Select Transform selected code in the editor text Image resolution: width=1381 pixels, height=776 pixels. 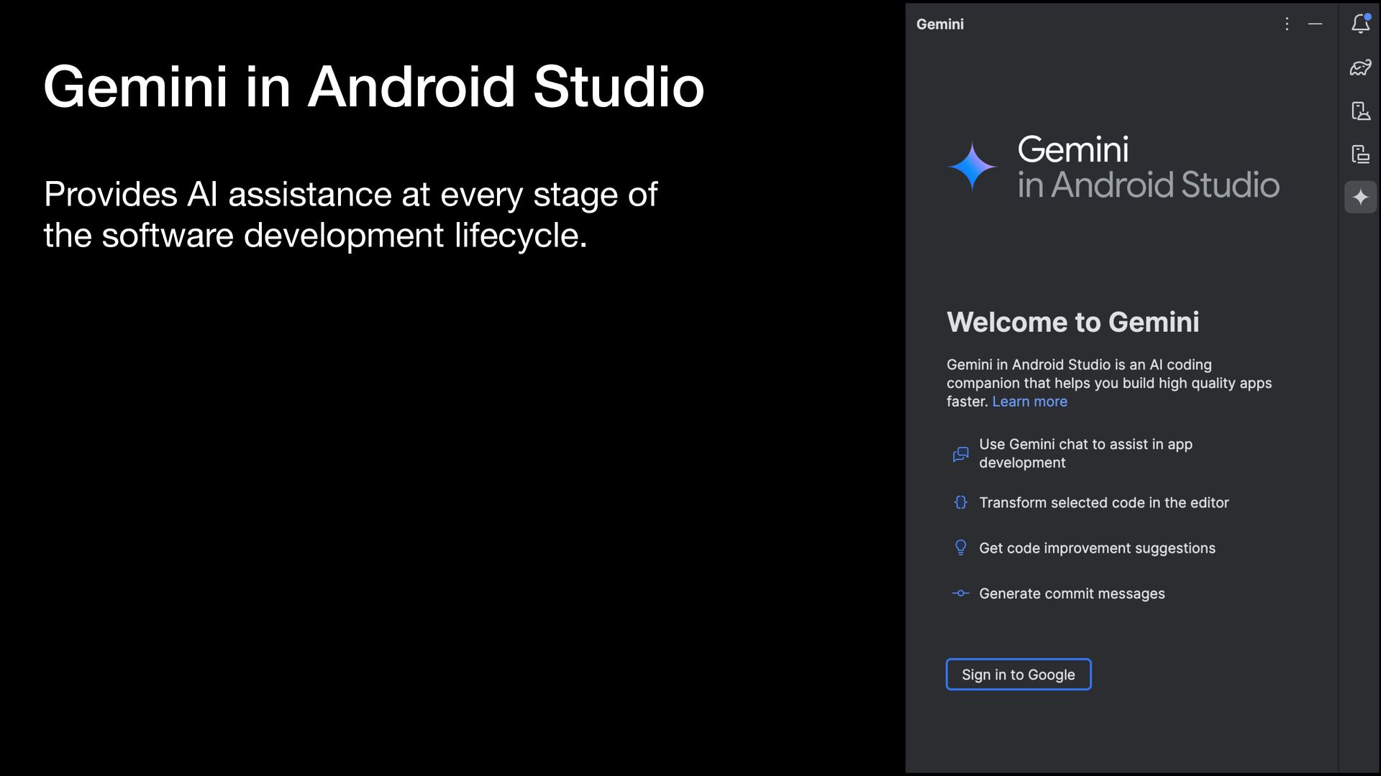[x=1103, y=503]
